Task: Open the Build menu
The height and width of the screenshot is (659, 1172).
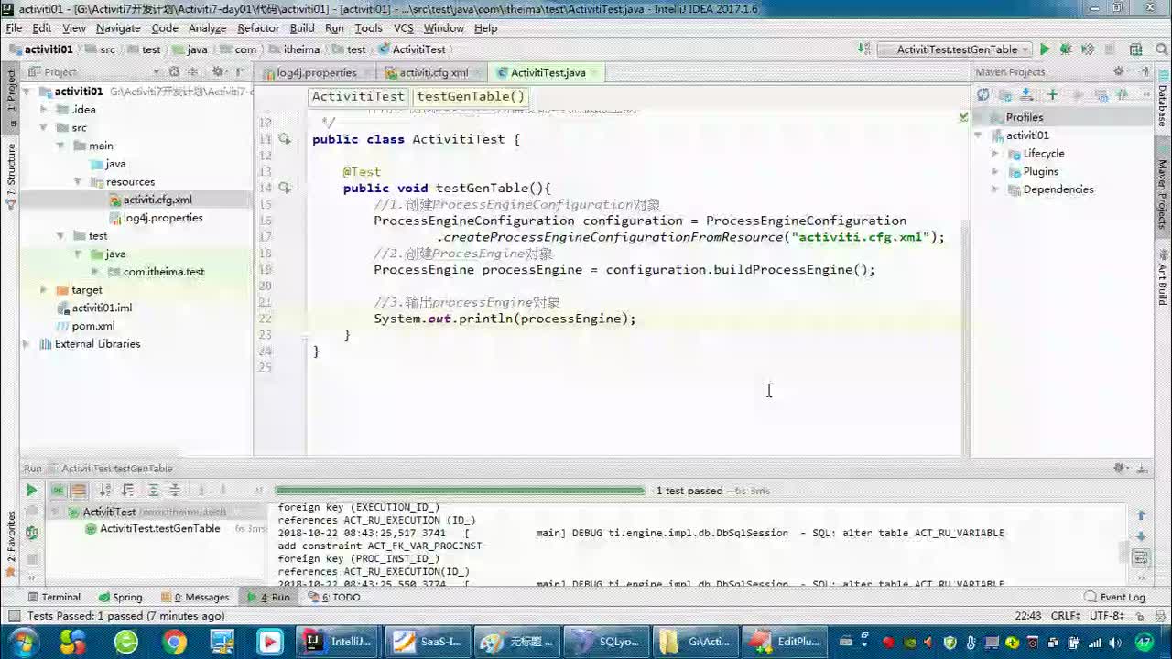Action: click(x=302, y=28)
